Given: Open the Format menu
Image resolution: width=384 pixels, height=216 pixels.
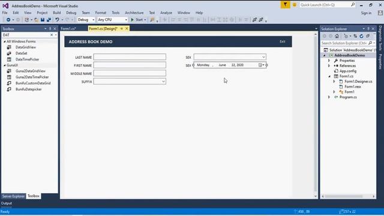Looking at the screenshot, I should tap(101, 13).
